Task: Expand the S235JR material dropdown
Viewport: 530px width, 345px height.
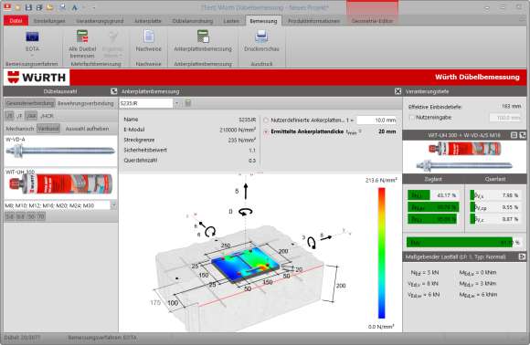Action: (x=176, y=103)
